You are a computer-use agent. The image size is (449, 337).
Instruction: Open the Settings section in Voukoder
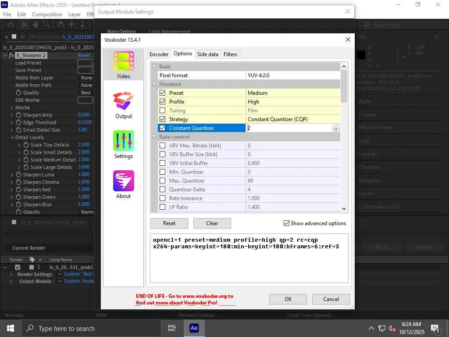(x=123, y=145)
